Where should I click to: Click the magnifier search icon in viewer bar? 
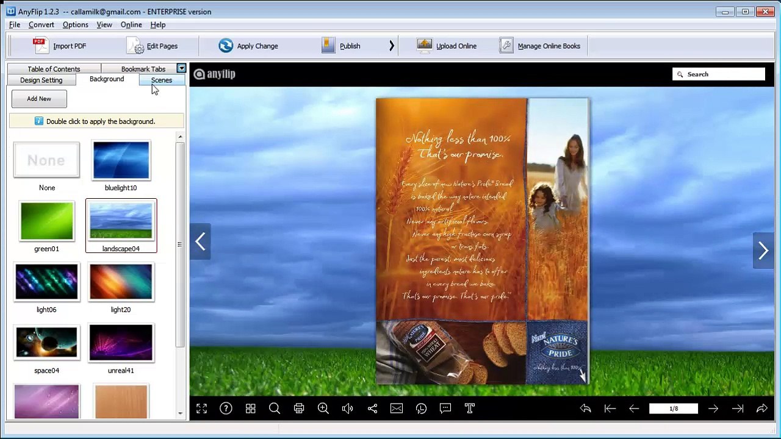pyautogui.click(x=275, y=409)
